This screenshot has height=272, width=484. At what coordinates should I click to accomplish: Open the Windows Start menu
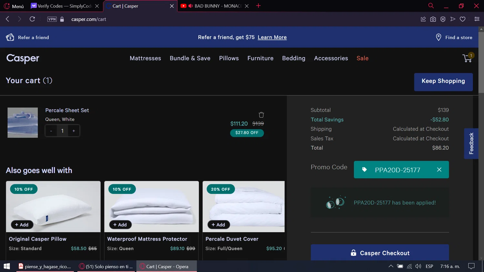coord(7,266)
